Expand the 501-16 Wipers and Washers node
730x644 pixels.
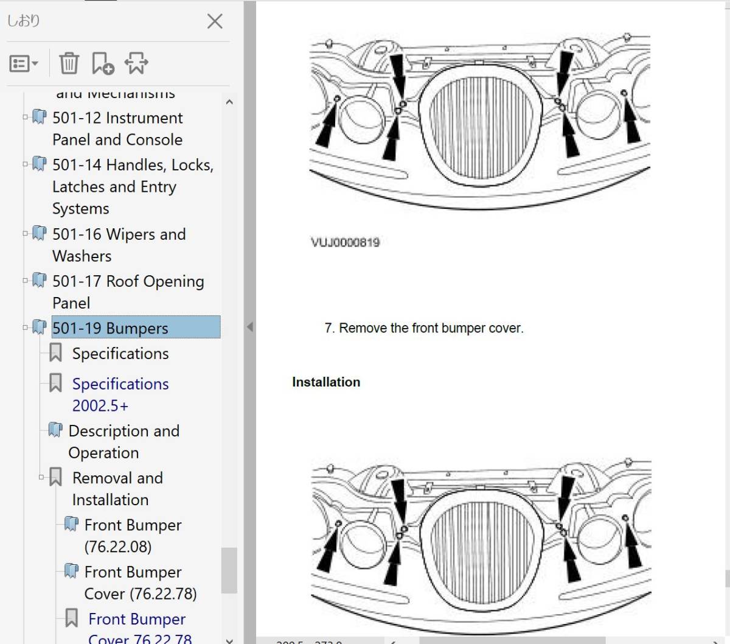pos(25,233)
